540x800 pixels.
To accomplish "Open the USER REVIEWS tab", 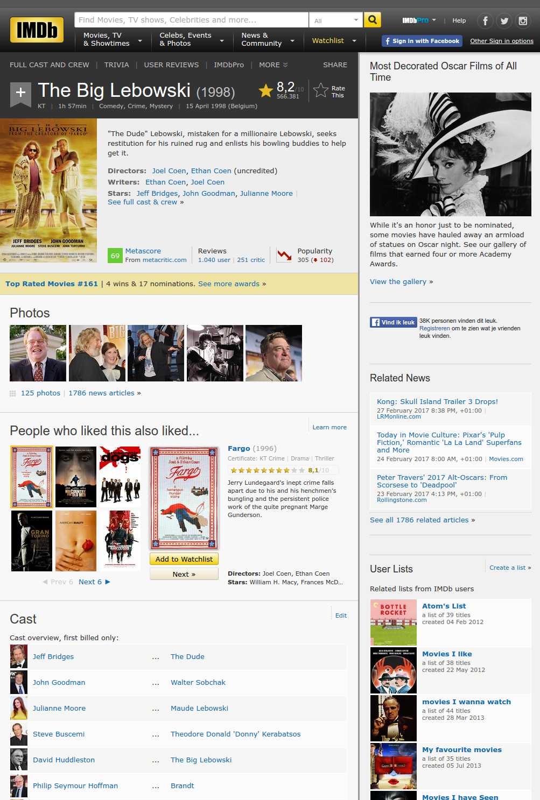I will pyautogui.click(x=171, y=65).
